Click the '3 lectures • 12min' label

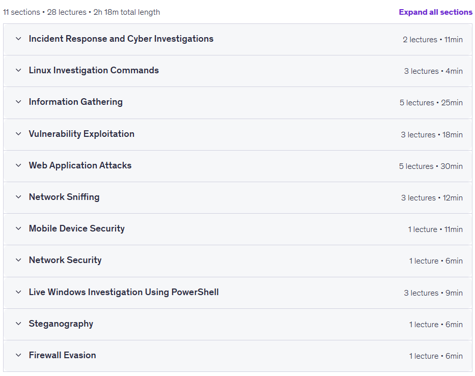432,198
